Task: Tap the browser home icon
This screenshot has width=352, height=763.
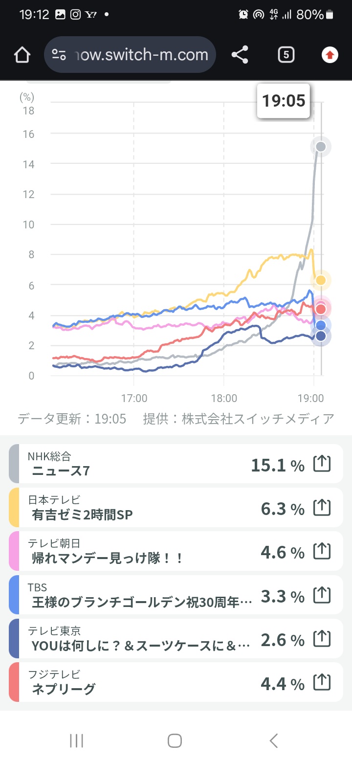Action: (22, 55)
